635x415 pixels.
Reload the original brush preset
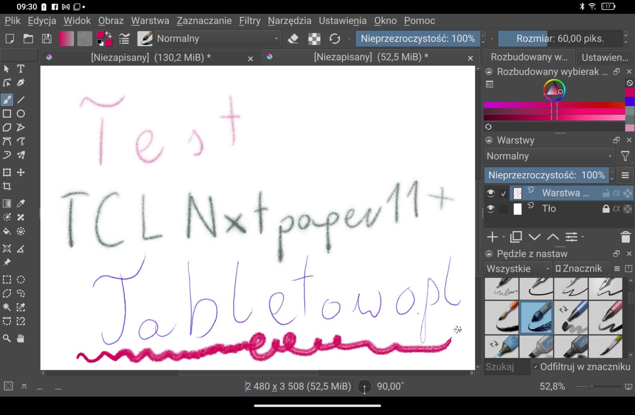tap(335, 39)
